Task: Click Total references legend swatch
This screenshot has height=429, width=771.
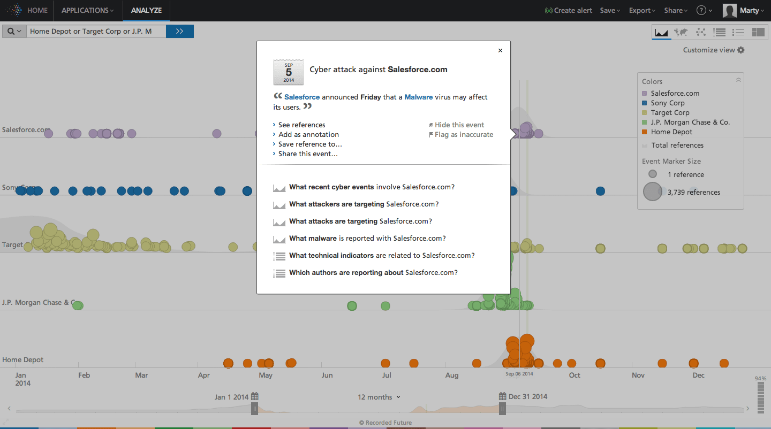Action: 645,145
